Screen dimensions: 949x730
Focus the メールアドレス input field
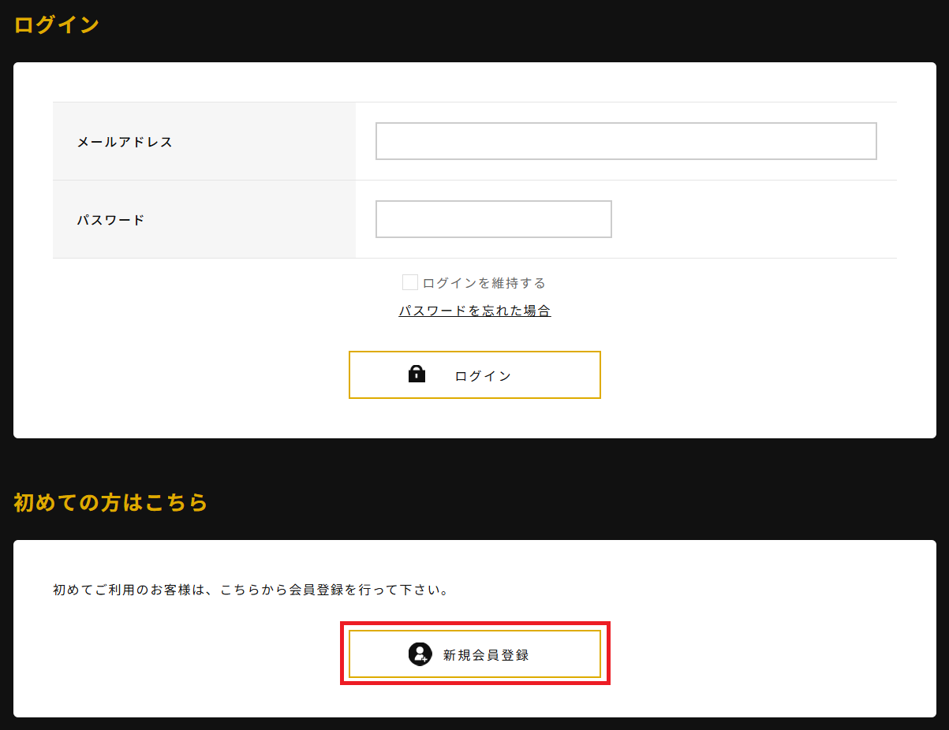coord(626,141)
